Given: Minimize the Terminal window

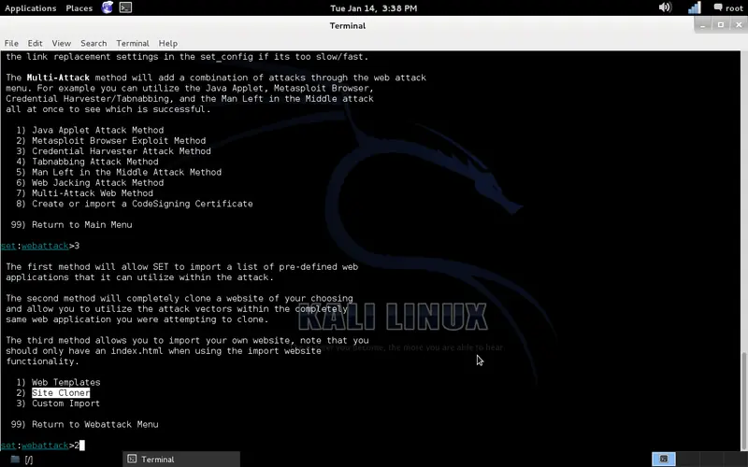Looking at the screenshot, I should [x=703, y=25].
